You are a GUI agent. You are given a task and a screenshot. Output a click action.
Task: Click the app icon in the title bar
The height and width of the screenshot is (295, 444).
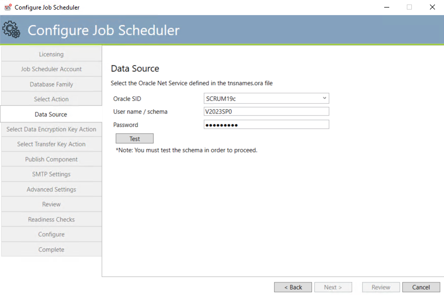tap(8, 7)
